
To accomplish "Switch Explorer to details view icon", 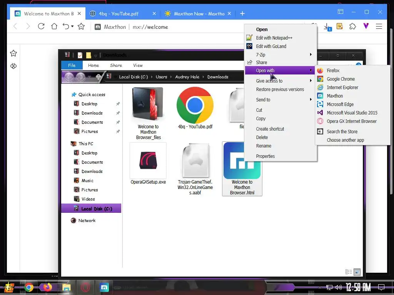I will [349, 272].
